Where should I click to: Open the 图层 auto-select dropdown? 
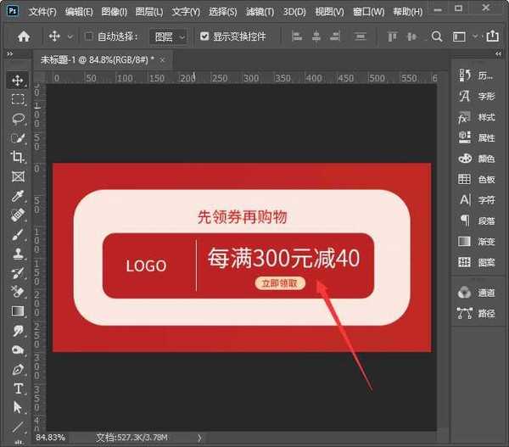(x=168, y=36)
